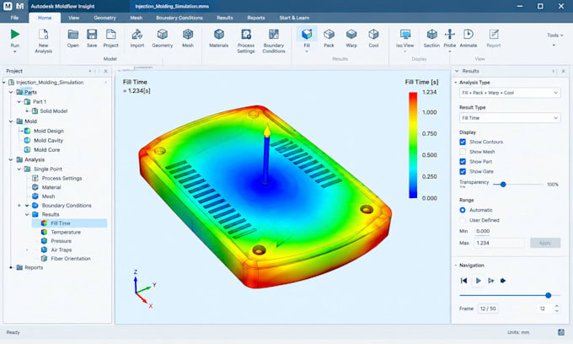Select Pressure result in tree
The width and height of the screenshot is (573, 344).
pyautogui.click(x=61, y=241)
